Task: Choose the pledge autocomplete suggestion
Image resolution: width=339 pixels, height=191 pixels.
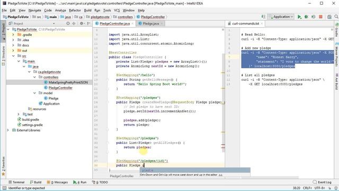Action: (195, 170)
